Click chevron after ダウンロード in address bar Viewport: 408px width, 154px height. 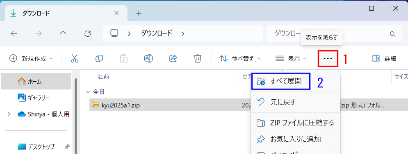click(183, 33)
